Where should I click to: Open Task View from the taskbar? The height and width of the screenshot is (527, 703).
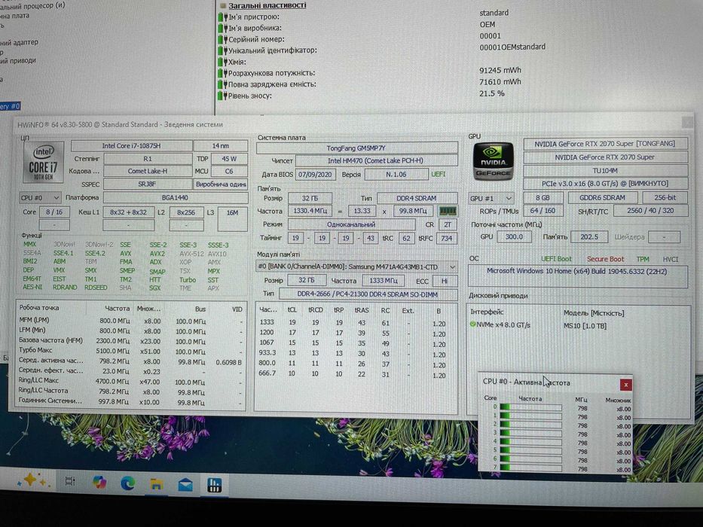click(x=70, y=482)
